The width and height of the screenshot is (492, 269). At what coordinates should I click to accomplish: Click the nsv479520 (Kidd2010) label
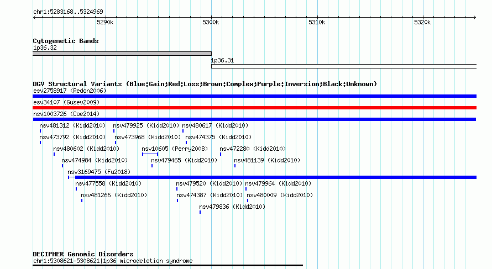pyautogui.click(x=209, y=183)
